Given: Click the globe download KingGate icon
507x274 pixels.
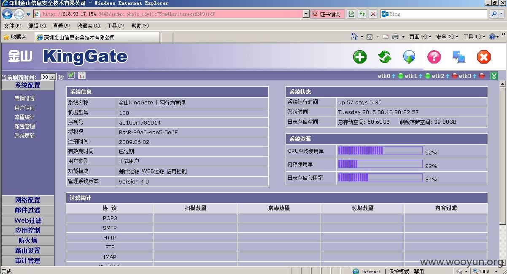Looking at the screenshot, I should pyautogui.click(x=409, y=57).
